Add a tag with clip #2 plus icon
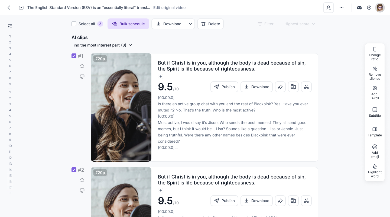This screenshot has width=390, height=217. point(161,190)
